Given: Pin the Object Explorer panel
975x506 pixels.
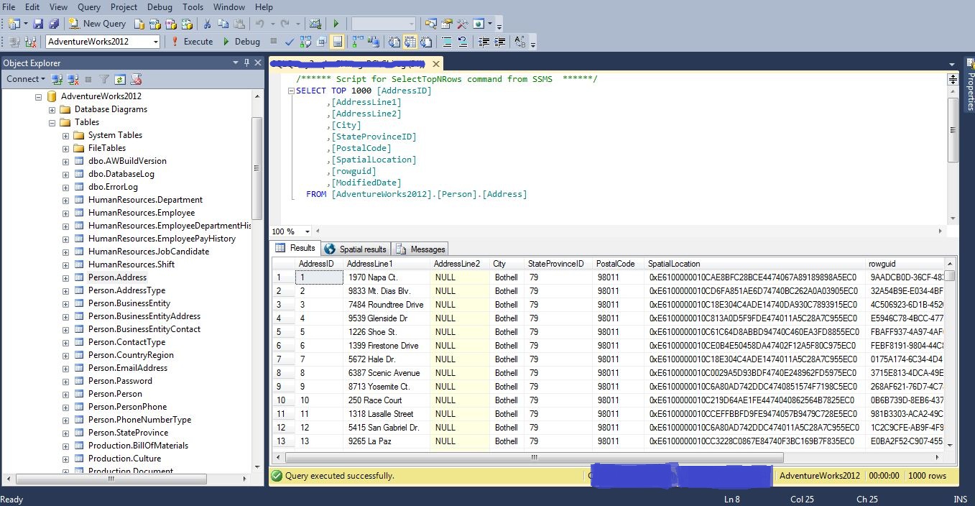Looking at the screenshot, I should (x=246, y=63).
